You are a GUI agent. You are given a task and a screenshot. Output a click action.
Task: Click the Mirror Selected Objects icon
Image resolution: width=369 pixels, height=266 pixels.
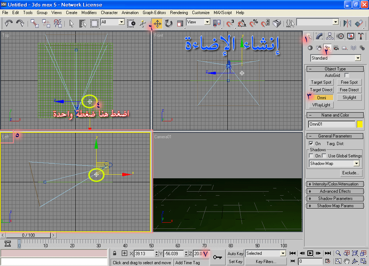347,23
